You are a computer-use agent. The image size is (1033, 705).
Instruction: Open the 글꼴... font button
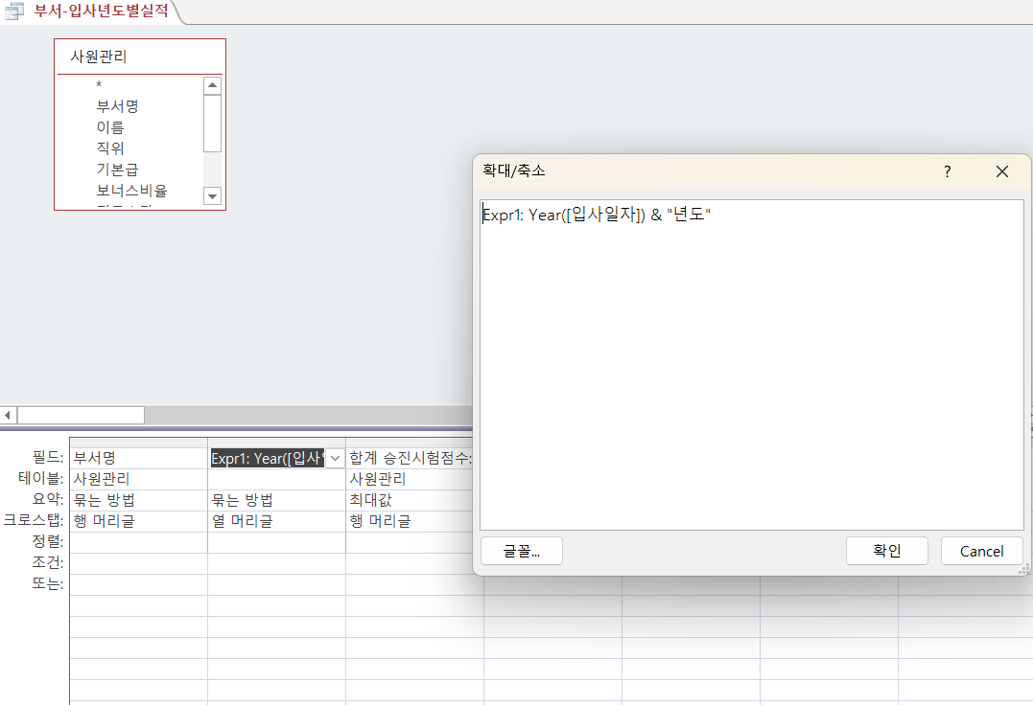[x=521, y=551]
